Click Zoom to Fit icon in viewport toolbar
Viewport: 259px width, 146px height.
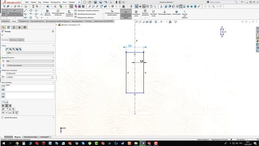(137, 22)
